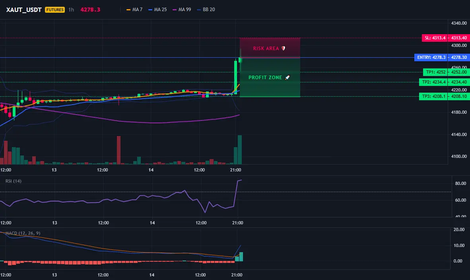Click the ENTRY: 4278.3 price label
The image size is (470, 280).
click(431, 57)
